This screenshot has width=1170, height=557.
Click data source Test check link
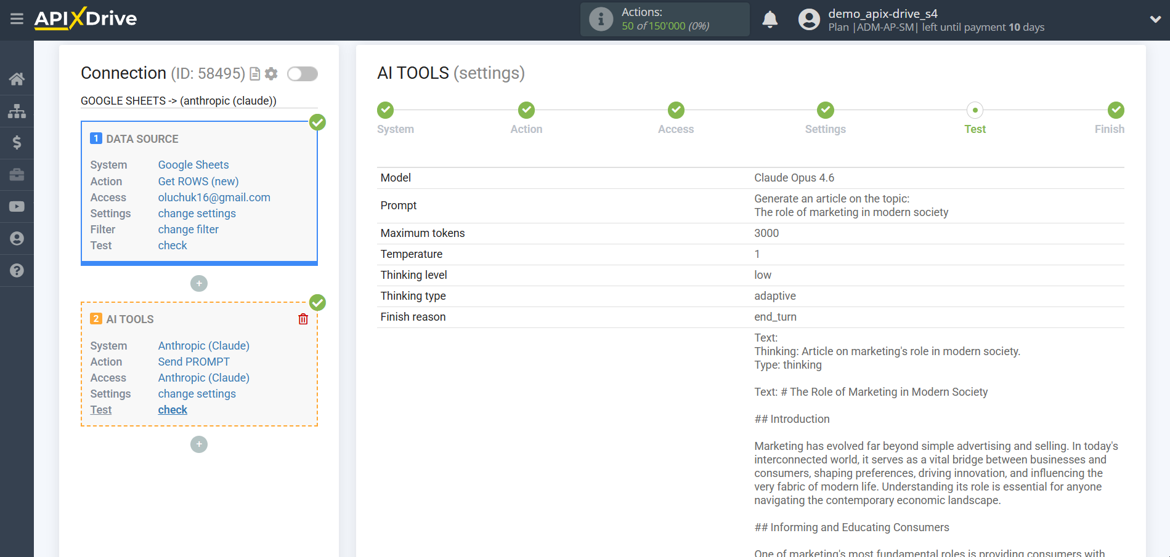[173, 246]
